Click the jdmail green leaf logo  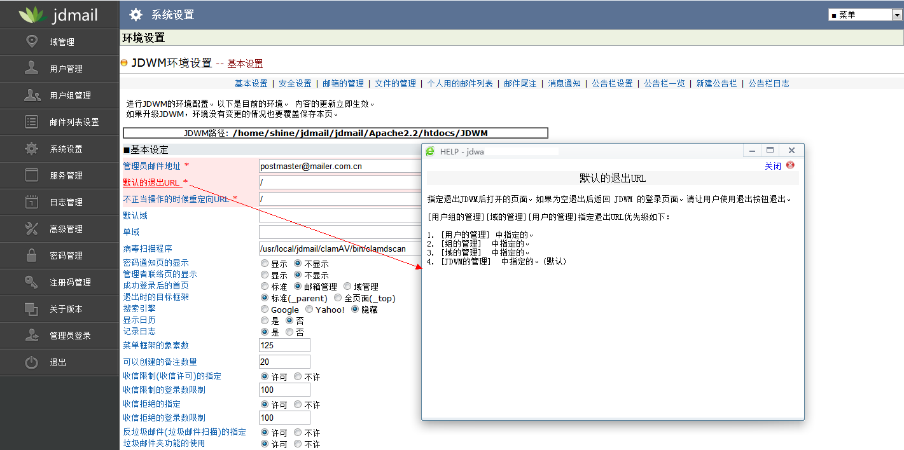click(x=32, y=14)
